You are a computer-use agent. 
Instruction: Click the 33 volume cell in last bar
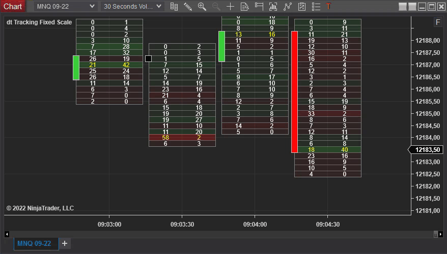pos(311,113)
